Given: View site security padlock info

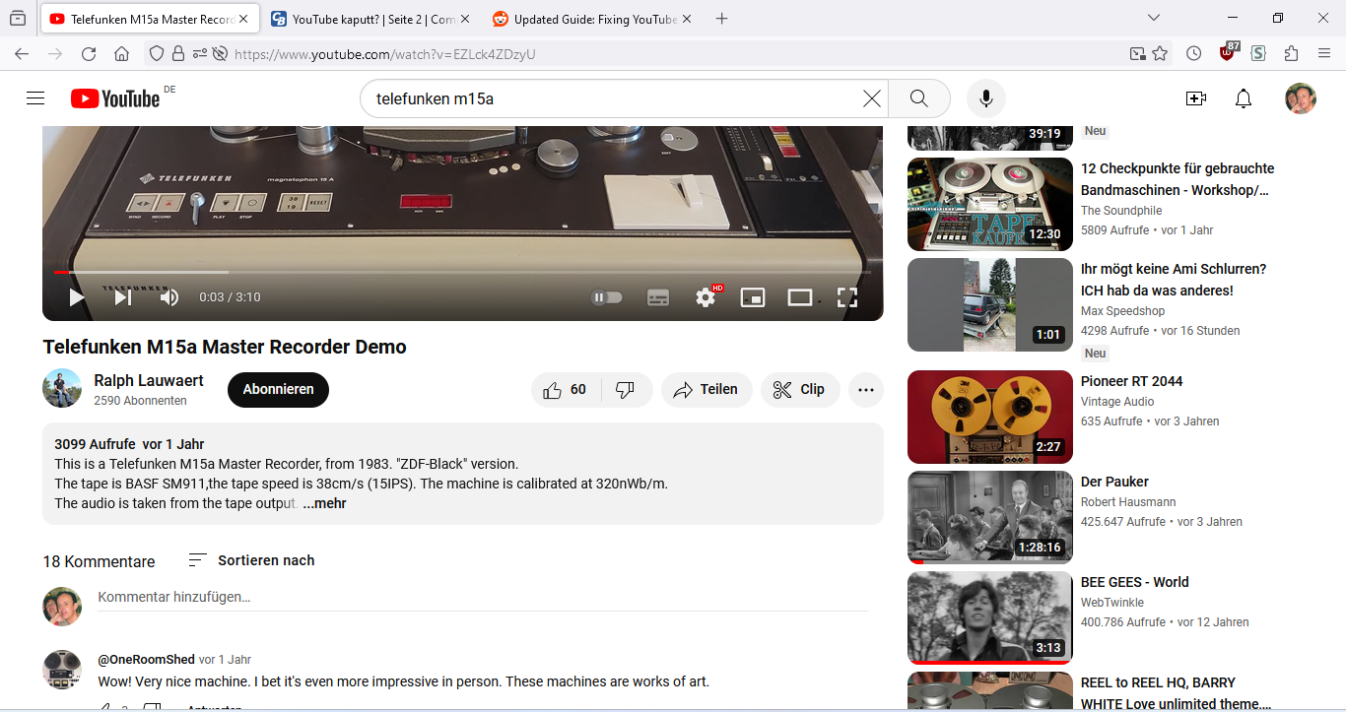Looking at the screenshot, I should pos(178,54).
